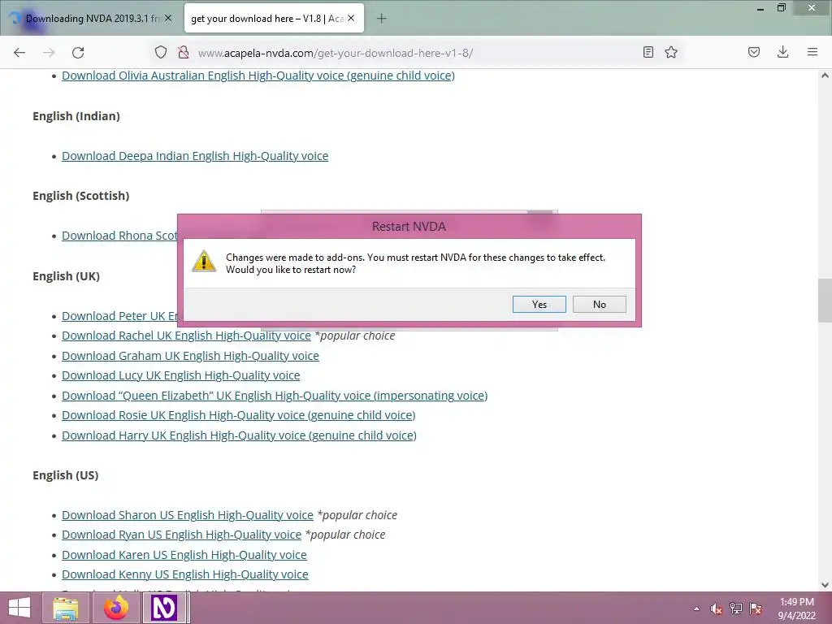The width and height of the screenshot is (832, 624).
Task: Switch to the Downloading NVDA 2019.3.1 tab
Action: click(x=90, y=18)
